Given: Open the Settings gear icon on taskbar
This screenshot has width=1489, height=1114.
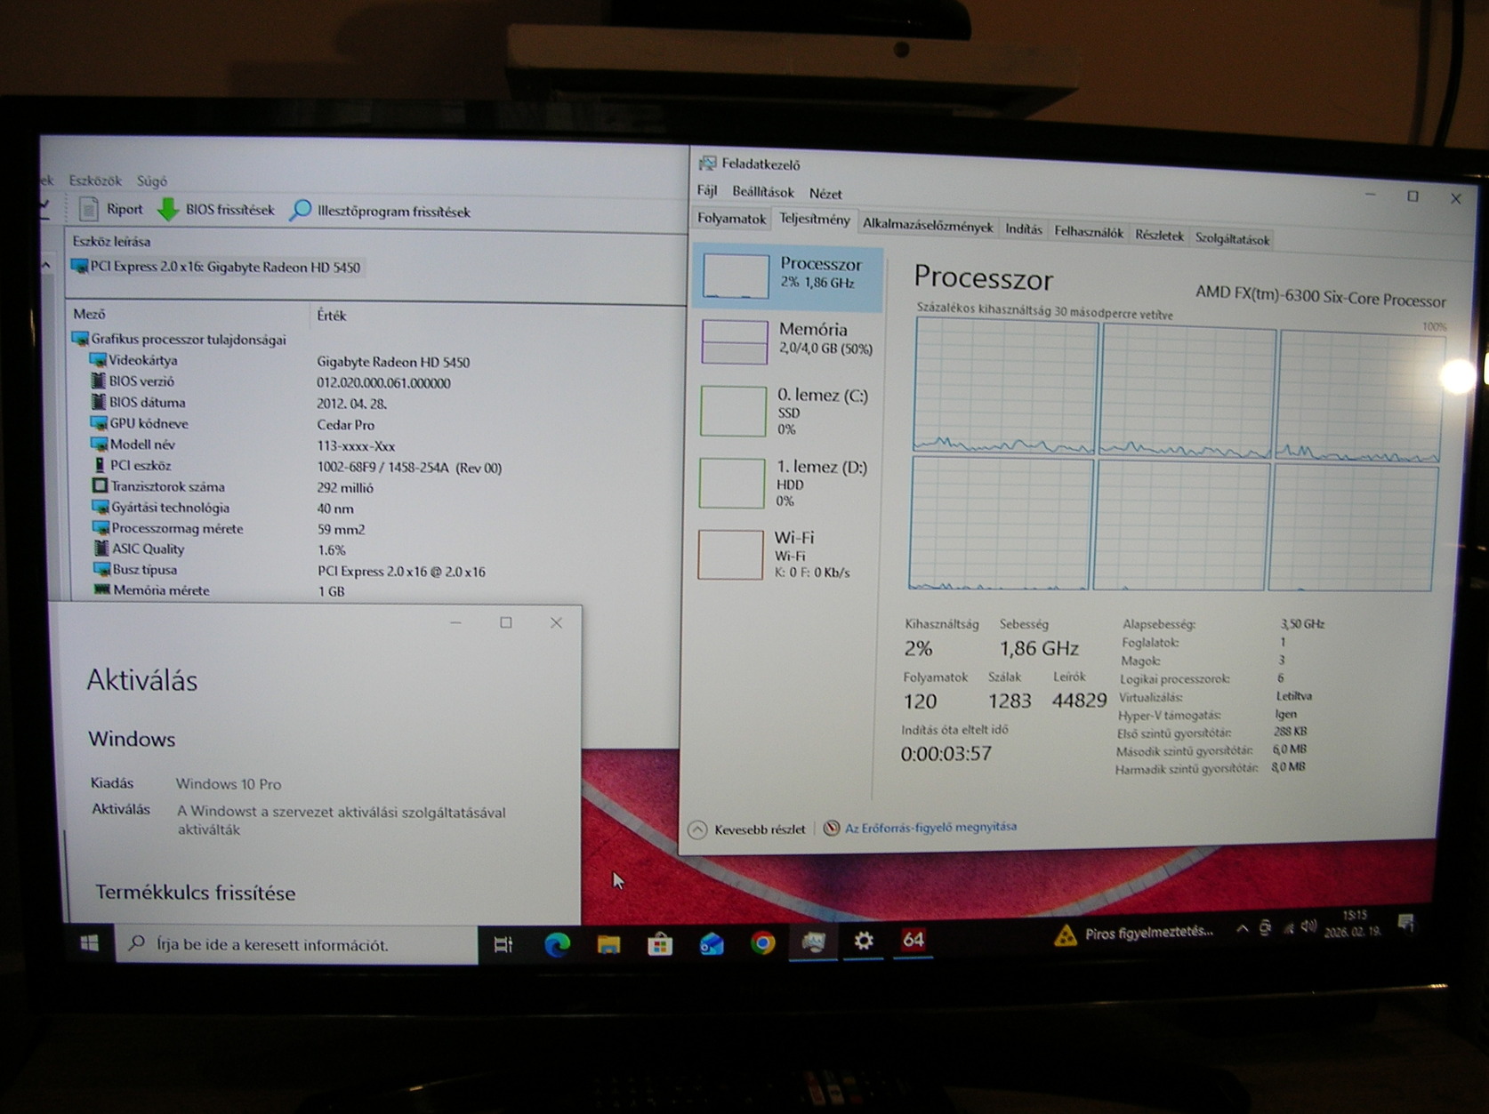Looking at the screenshot, I should [864, 941].
